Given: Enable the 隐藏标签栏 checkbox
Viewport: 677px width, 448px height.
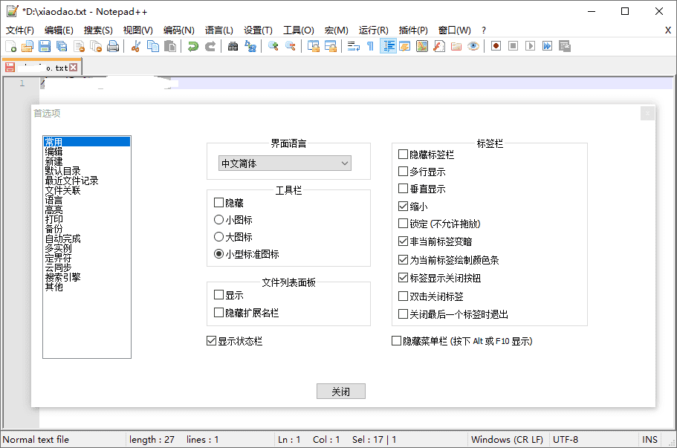Looking at the screenshot, I should click(404, 155).
